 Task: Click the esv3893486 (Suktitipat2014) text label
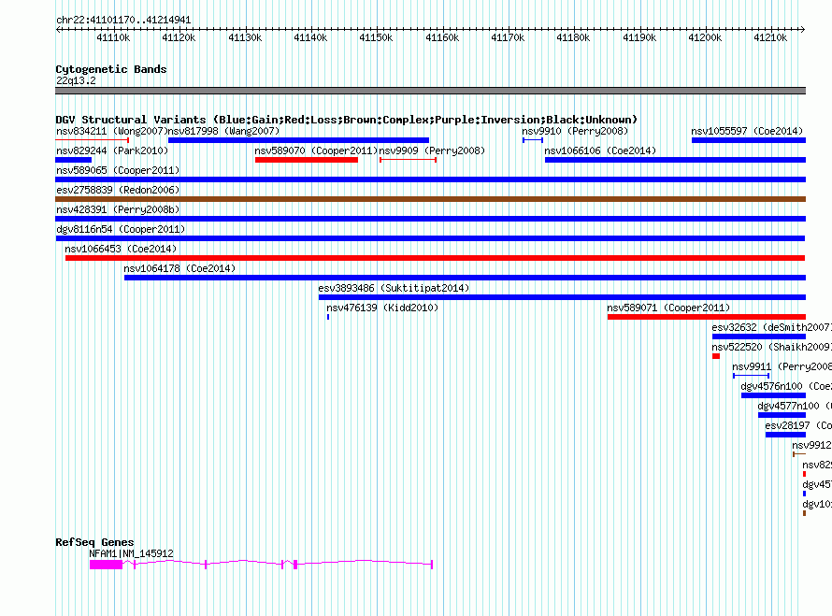coord(394,288)
